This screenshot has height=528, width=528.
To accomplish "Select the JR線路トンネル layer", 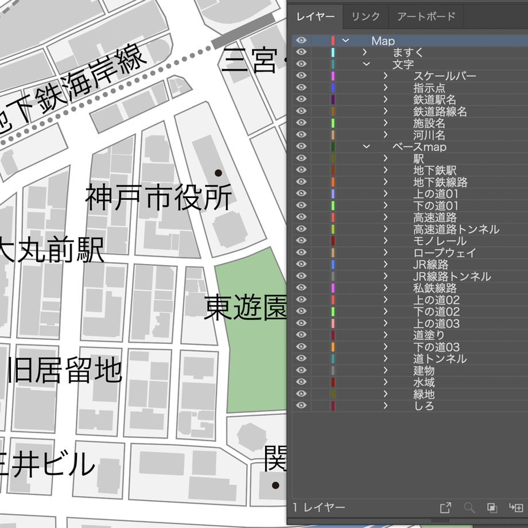I will pyautogui.click(x=452, y=276).
